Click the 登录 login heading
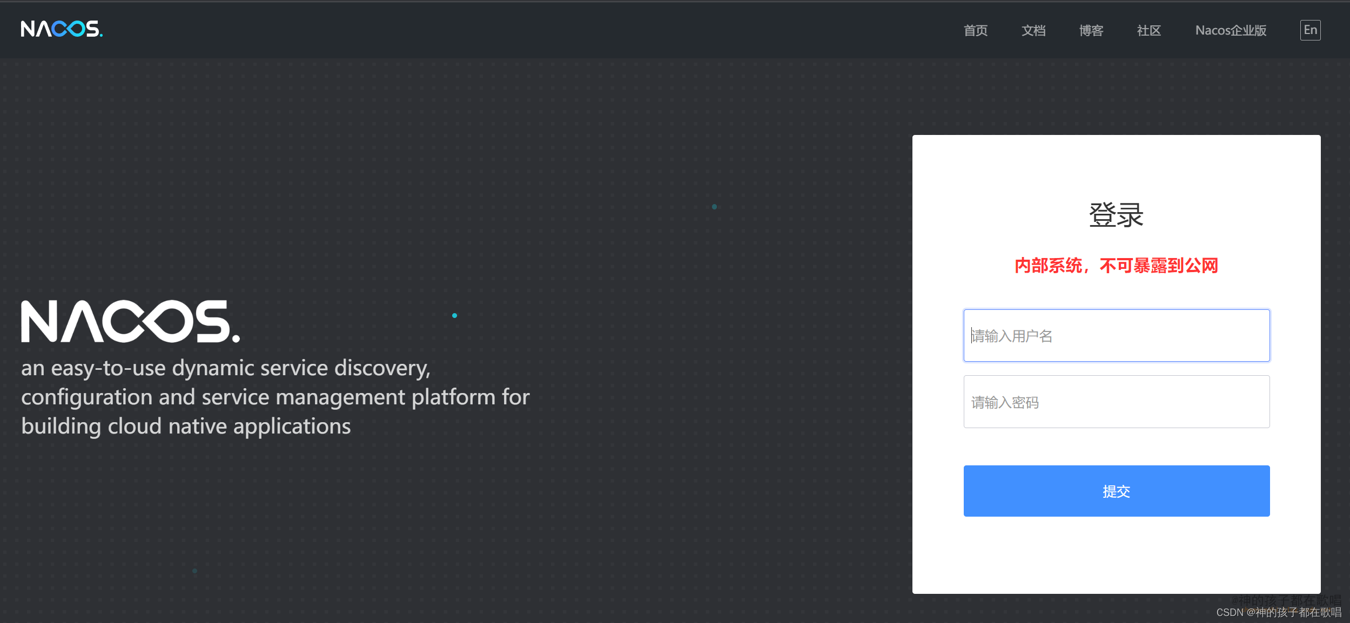Screen dimensions: 1350x623 click(x=1116, y=215)
